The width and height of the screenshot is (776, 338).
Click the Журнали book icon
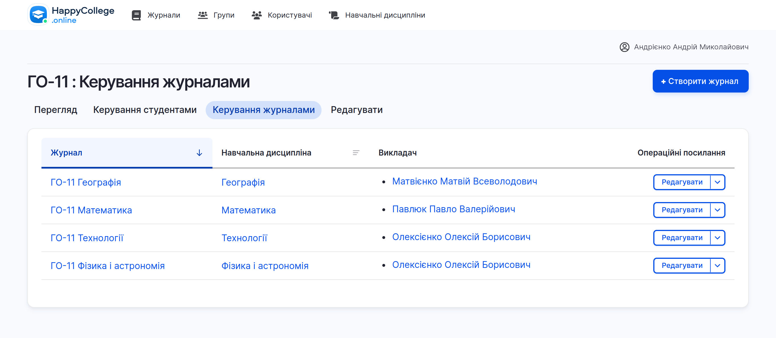click(136, 15)
